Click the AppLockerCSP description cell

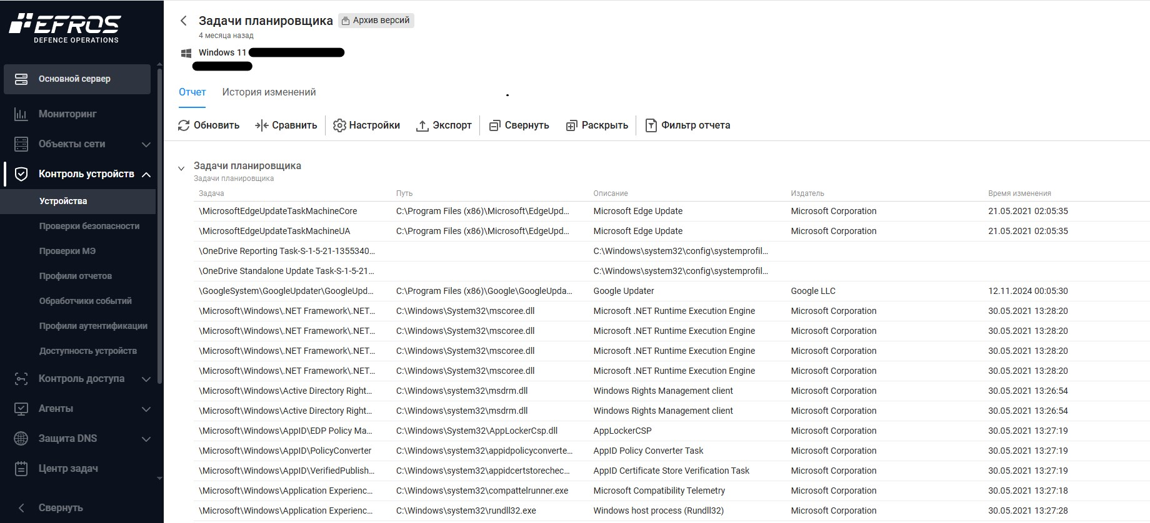pyautogui.click(x=622, y=431)
